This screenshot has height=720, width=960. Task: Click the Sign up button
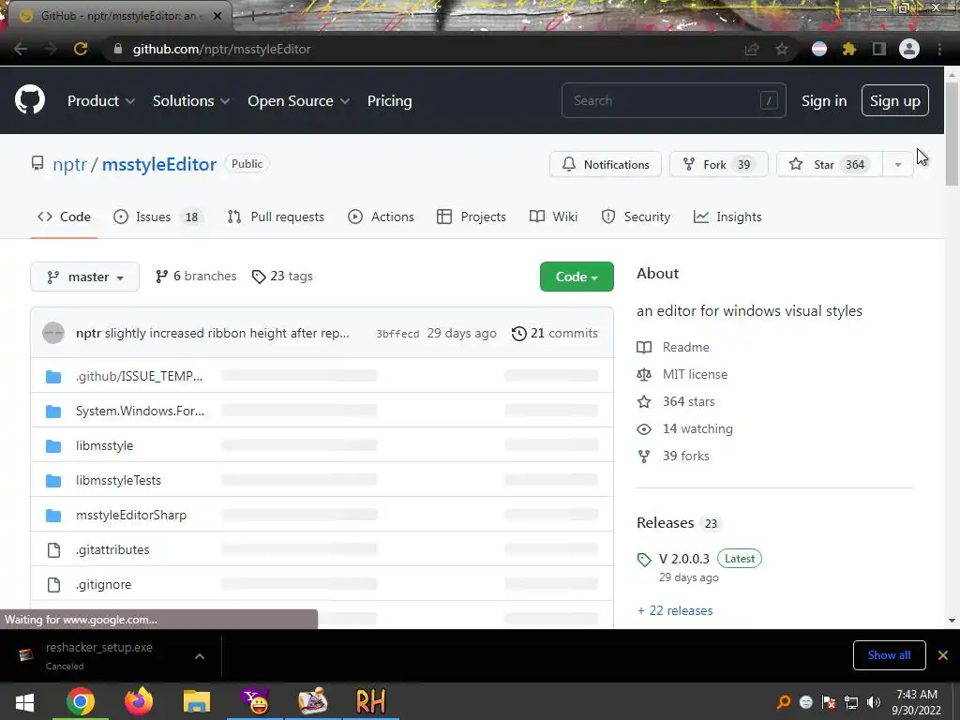coord(895,101)
